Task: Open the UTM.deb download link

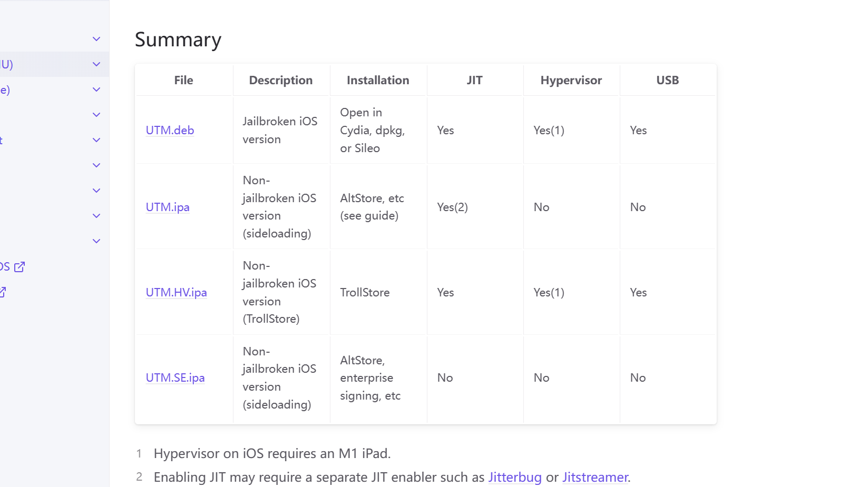Action: [170, 130]
